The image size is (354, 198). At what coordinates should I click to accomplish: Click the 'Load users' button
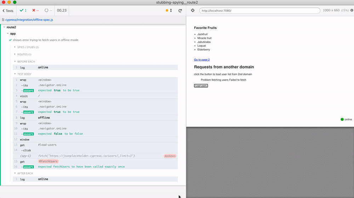pos(201,86)
